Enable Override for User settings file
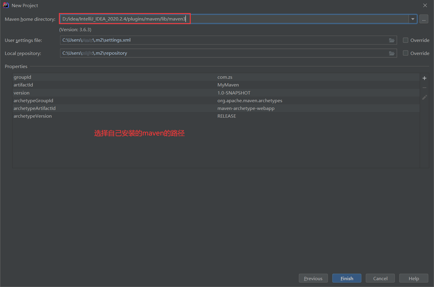The height and width of the screenshot is (287, 434). (405, 40)
